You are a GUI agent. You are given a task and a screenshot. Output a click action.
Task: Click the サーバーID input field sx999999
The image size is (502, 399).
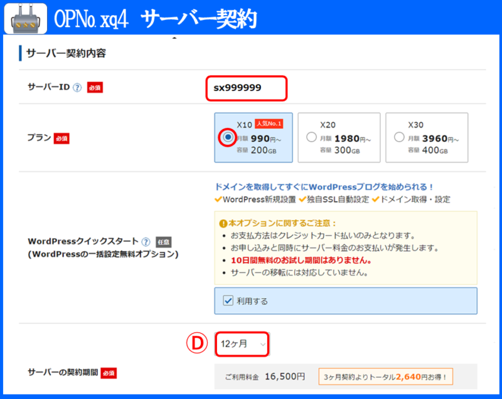point(246,88)
